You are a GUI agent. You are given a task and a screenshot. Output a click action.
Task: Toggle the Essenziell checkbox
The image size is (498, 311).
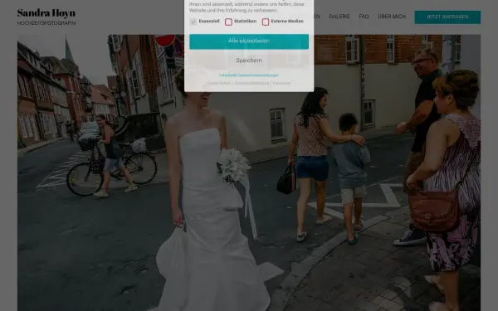point(193,22)
